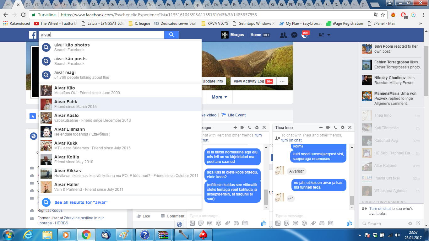
Task: Open Aivar Haller search result
Action: (120, 187)
